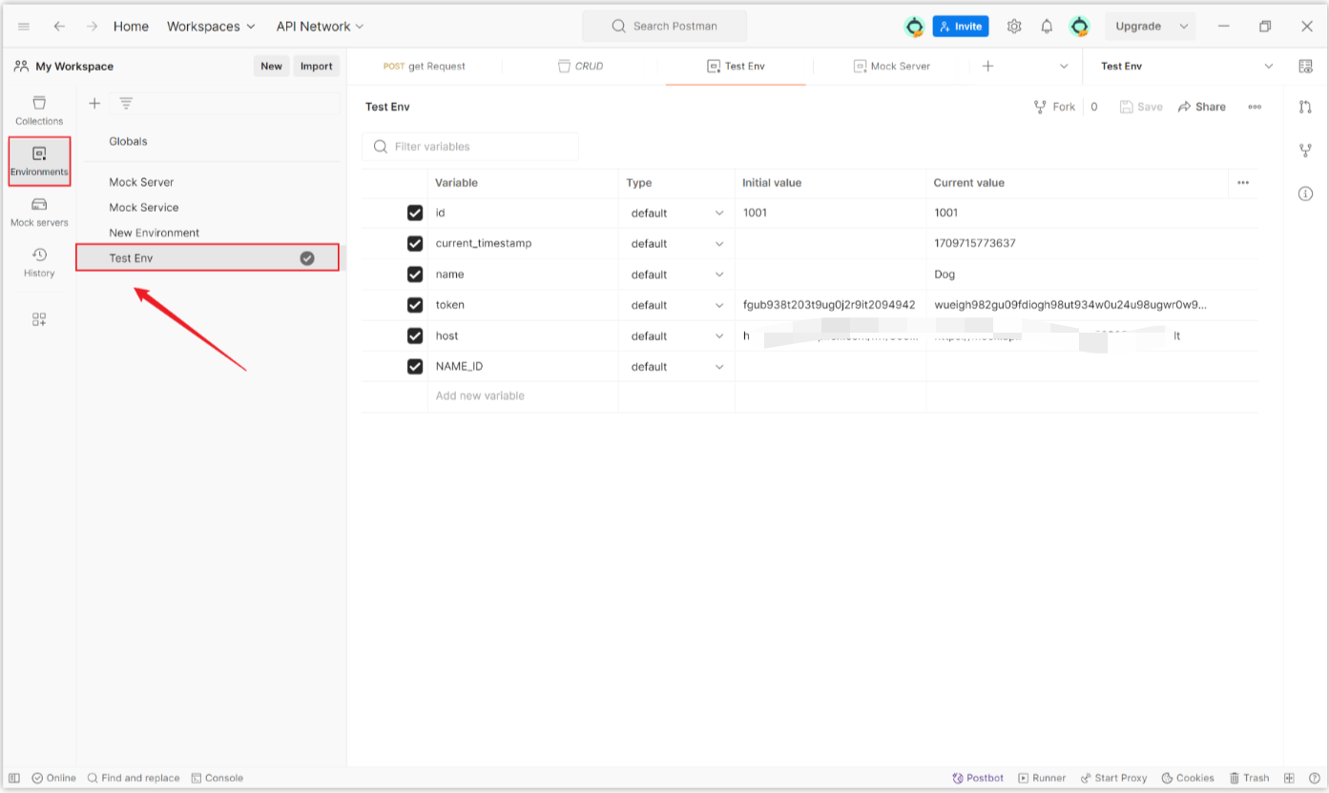
Task: Open the Mock servers sidebar panel
Action: click(x=39, y=212)
